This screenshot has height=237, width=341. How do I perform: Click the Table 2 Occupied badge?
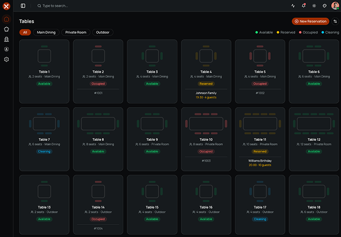[98, 83]
